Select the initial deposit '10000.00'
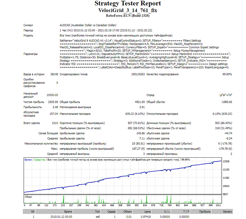 (52, 95)
